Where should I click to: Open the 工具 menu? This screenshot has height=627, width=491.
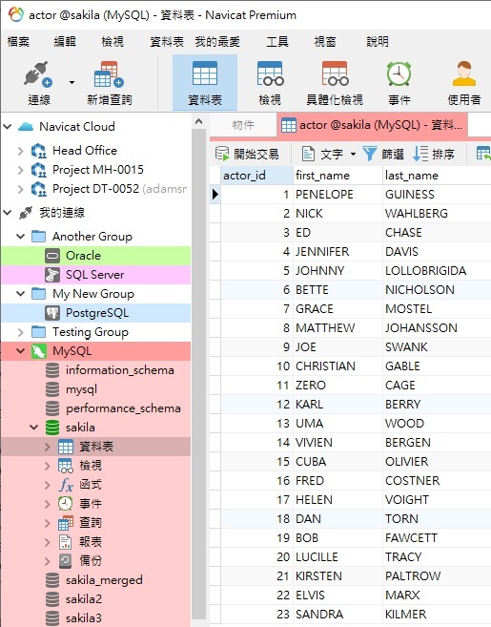277,42
